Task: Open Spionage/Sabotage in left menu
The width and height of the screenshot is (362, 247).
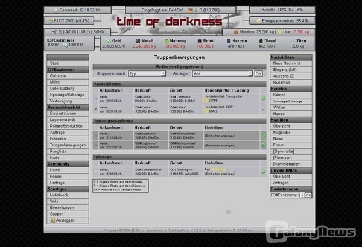Action: tap(68, 95)
